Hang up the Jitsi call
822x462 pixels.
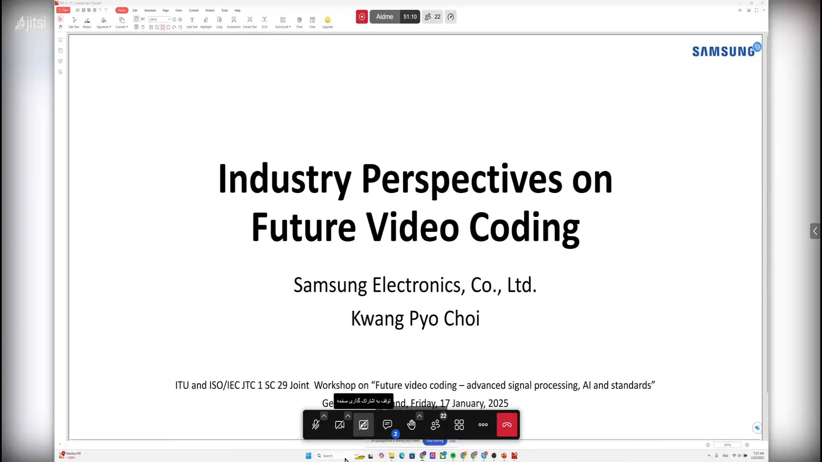tap(507, 425)
